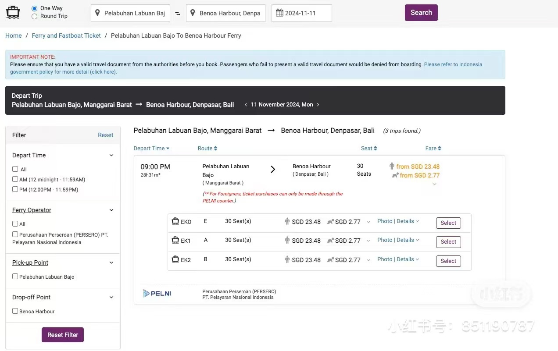Click the chevron arrow between the trip ports
Image resolution: width=558 pixels, height=351 pixels.
pos(273,170)
